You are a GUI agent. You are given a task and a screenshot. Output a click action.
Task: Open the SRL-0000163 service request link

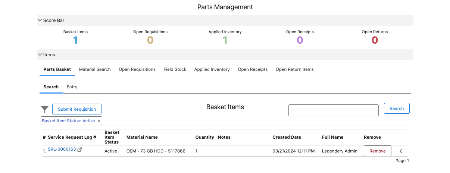[x=62, y=149]
